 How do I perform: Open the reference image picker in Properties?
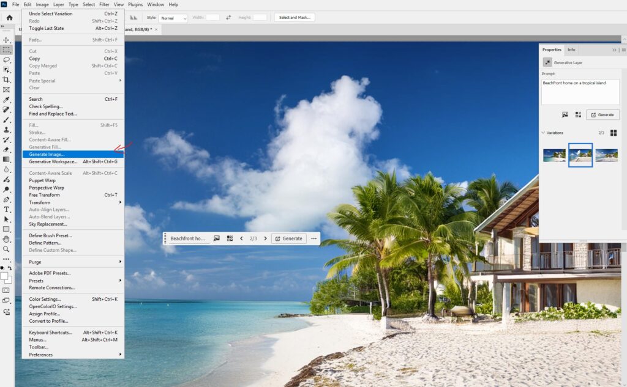click(x=565, y=115)
